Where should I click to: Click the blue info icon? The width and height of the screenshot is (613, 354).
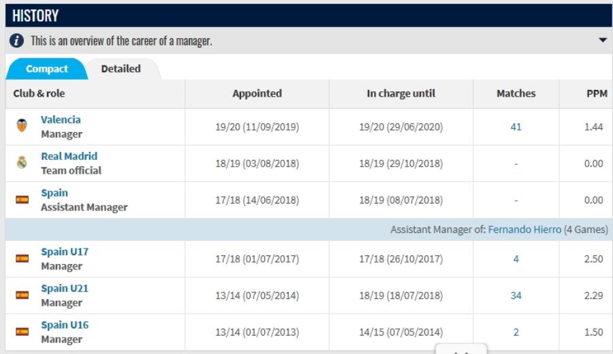pyautogui.click(x=17, y=41)
